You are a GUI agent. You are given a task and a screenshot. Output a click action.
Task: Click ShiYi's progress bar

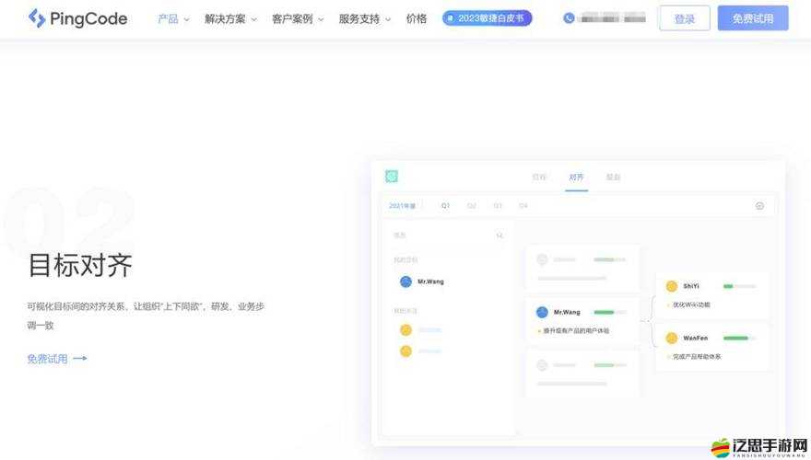tap(739, 286)
